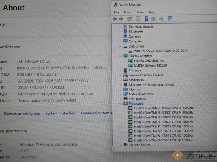
Task: Click the Action pane toolbar icon next to Help
Action: (x=153, y=19)
